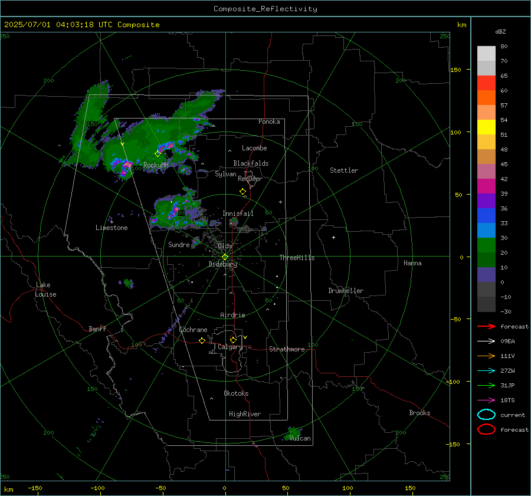
Task: Click the green 30-20 dBZ legend swatch
Action: click(x=486, y=245)
